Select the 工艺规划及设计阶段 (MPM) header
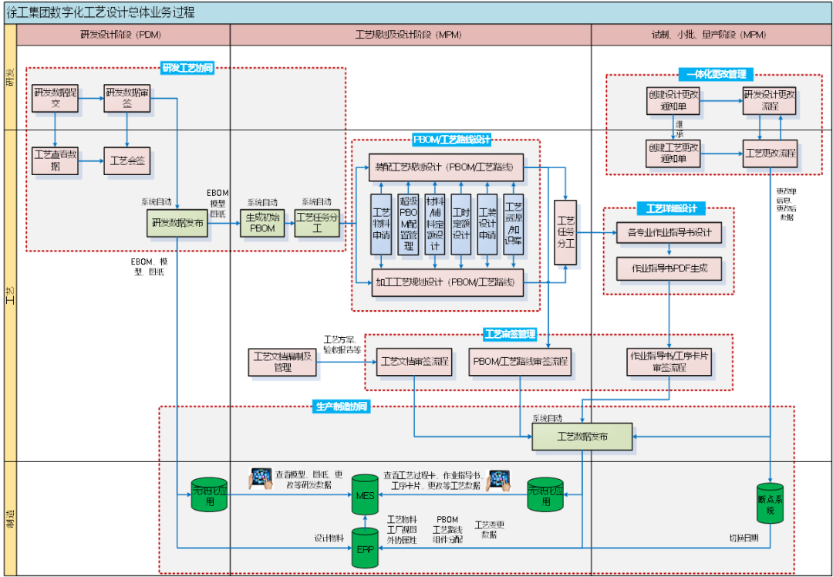The height and width of the screenshot is (577, 833). [x=410, y=35]
